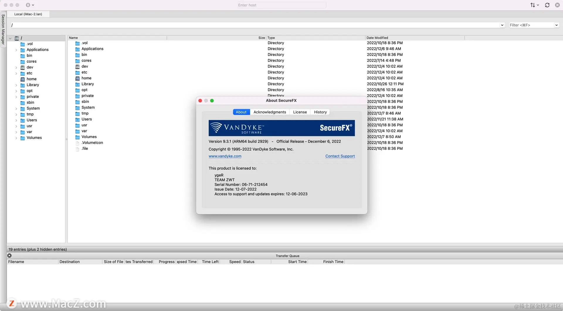563x311 pixels.
Task: Select the etc entry in the tree
Action: coord(29,73)
